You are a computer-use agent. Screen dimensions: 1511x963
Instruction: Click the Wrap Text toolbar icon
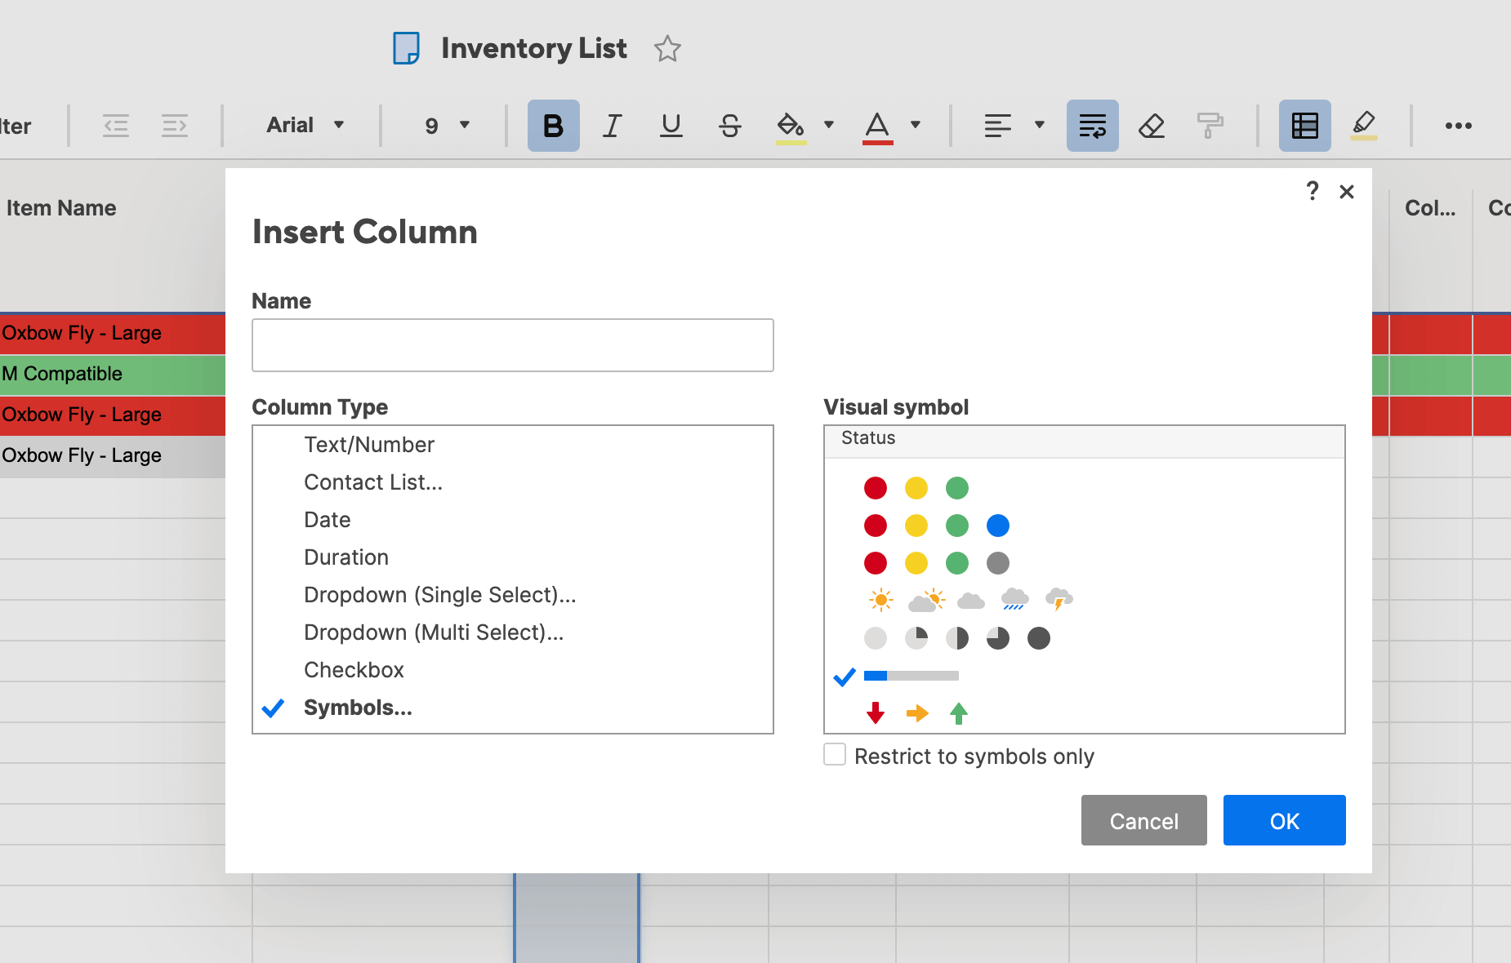[1092, 126]
